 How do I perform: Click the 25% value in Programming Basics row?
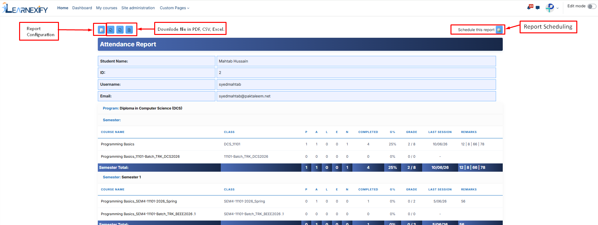pos(393,144)
